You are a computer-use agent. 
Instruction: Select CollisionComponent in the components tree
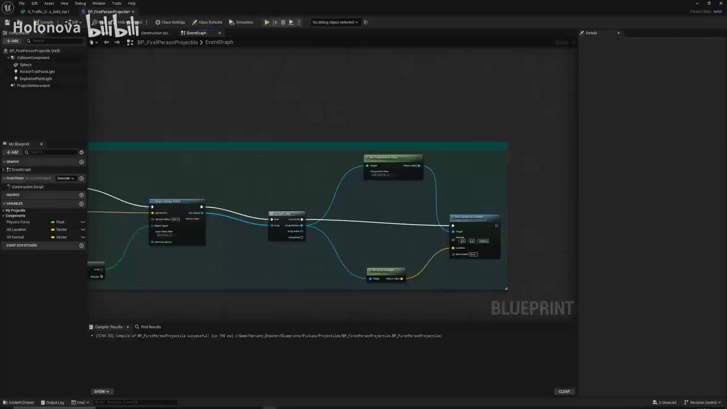point(33,57)
